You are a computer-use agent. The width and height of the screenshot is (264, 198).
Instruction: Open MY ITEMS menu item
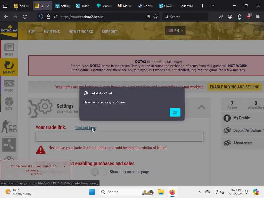tap(52, 32)
